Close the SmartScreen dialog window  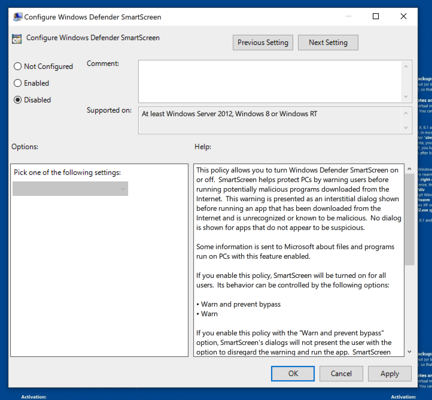[x=403, y=16]
